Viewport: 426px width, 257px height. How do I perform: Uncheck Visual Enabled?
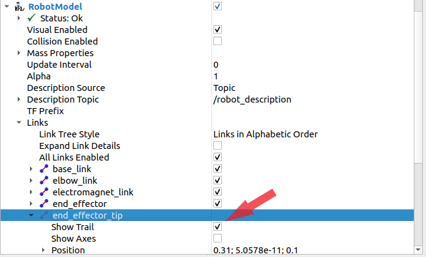(x=218, y=29)
